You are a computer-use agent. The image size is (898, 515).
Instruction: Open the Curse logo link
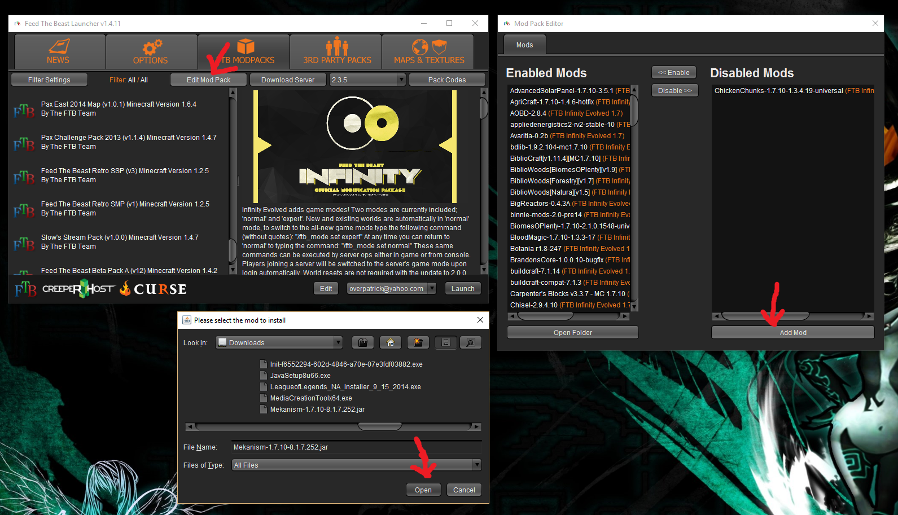point(152,289)
